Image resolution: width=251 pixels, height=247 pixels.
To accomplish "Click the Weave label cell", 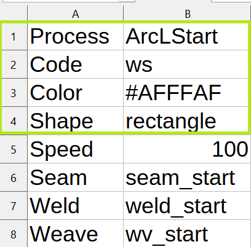I will 75,233.
